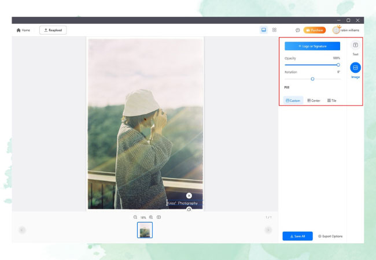Click the Purchase button

(x=314, y=30)
